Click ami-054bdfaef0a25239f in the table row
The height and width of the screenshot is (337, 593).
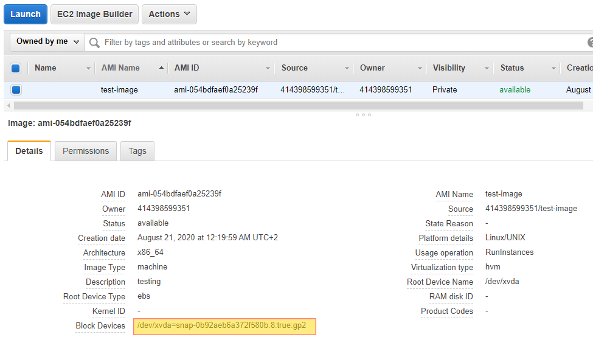(x=216, y=89)
